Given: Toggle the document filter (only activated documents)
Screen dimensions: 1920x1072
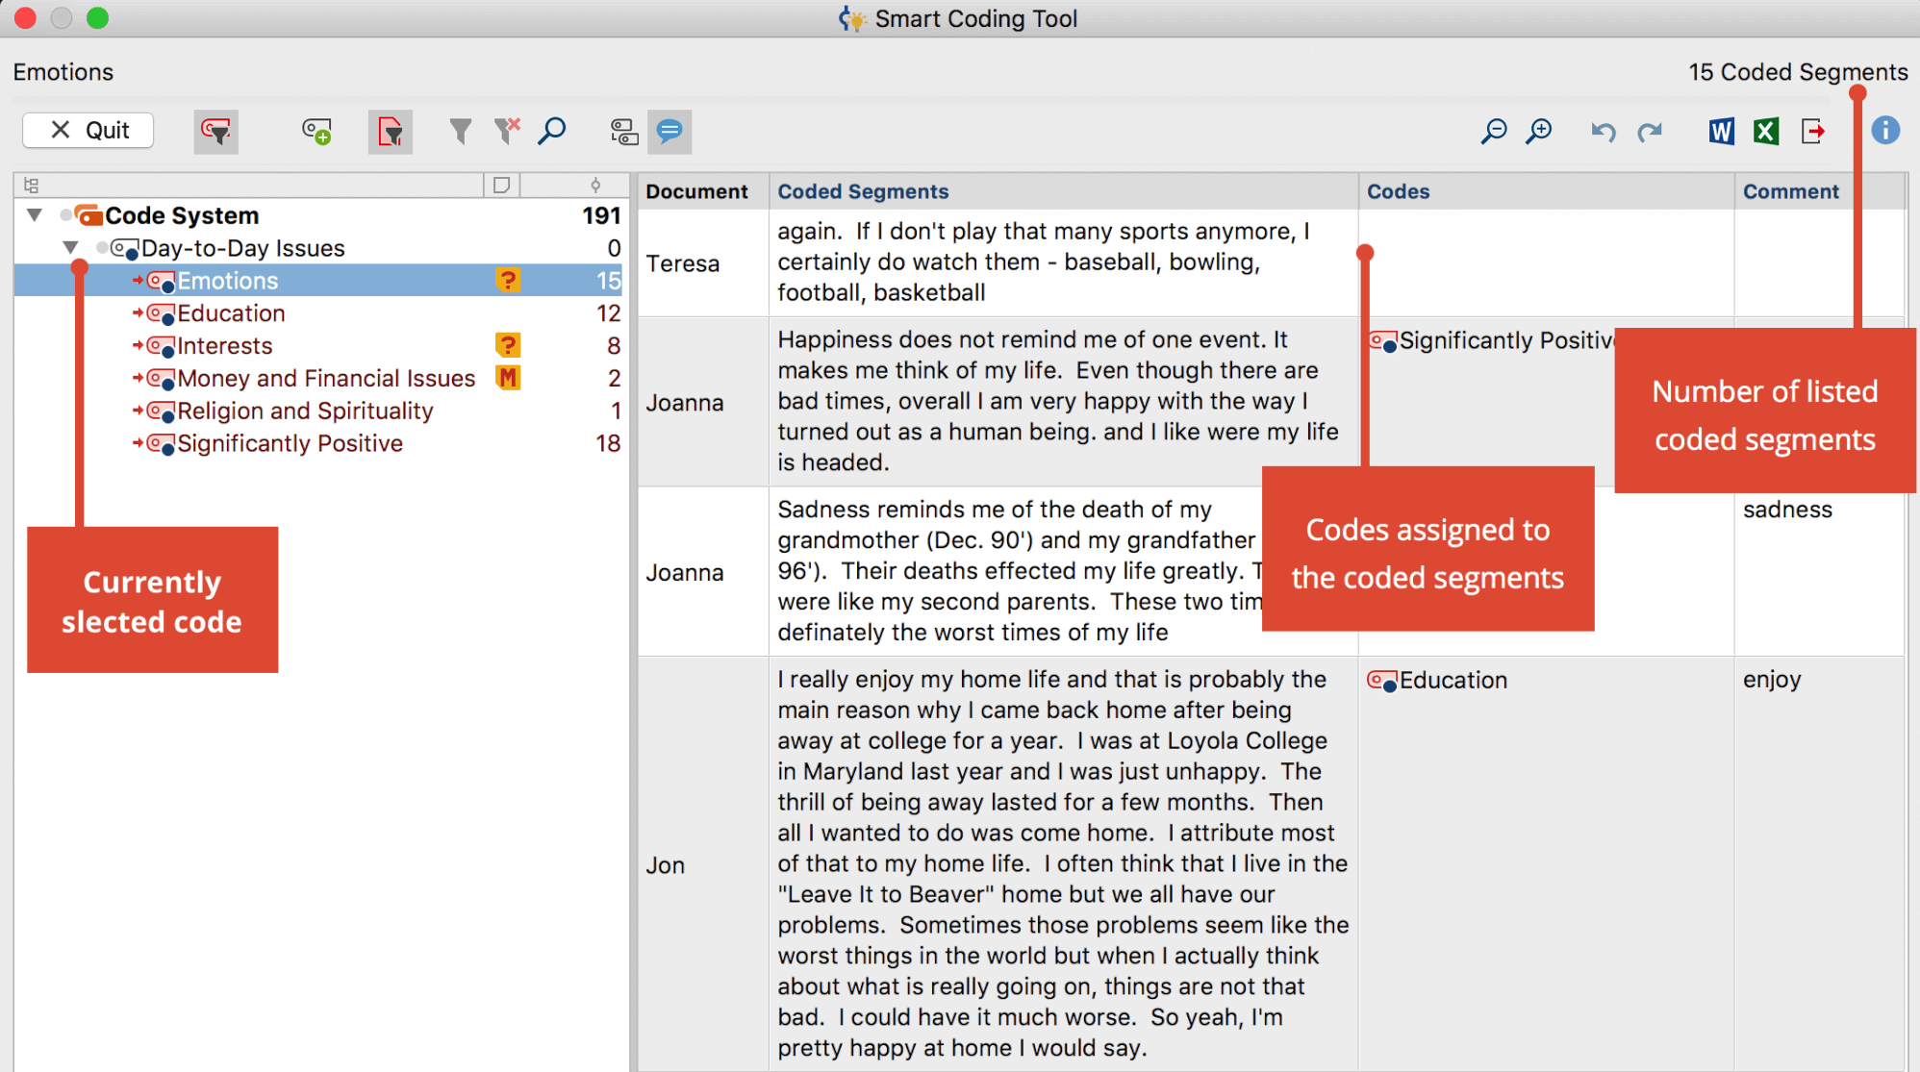Looking at the screenshot, I should pyautogui.click(x=391, y=132).
